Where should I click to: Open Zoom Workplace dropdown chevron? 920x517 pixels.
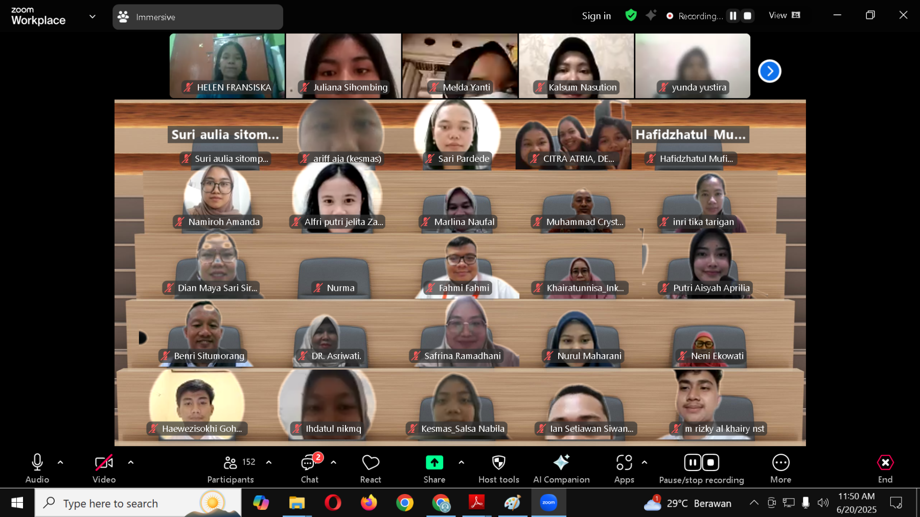(x=93, y=16)
